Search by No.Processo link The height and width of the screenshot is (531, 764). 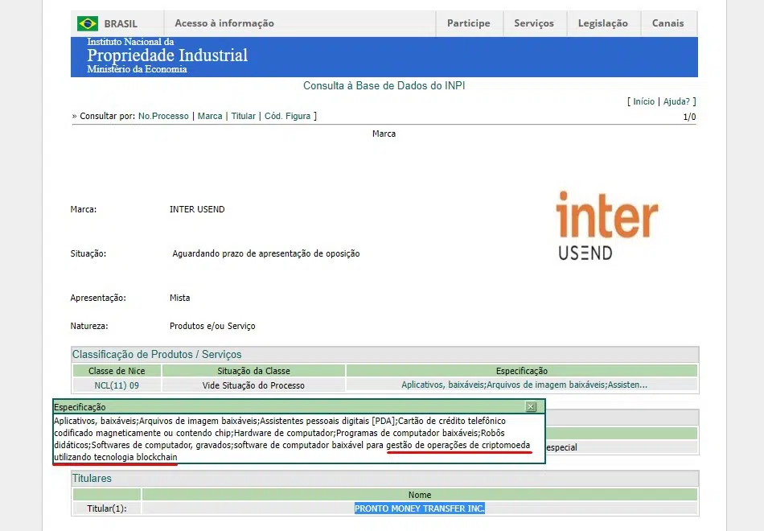point(163,116)
